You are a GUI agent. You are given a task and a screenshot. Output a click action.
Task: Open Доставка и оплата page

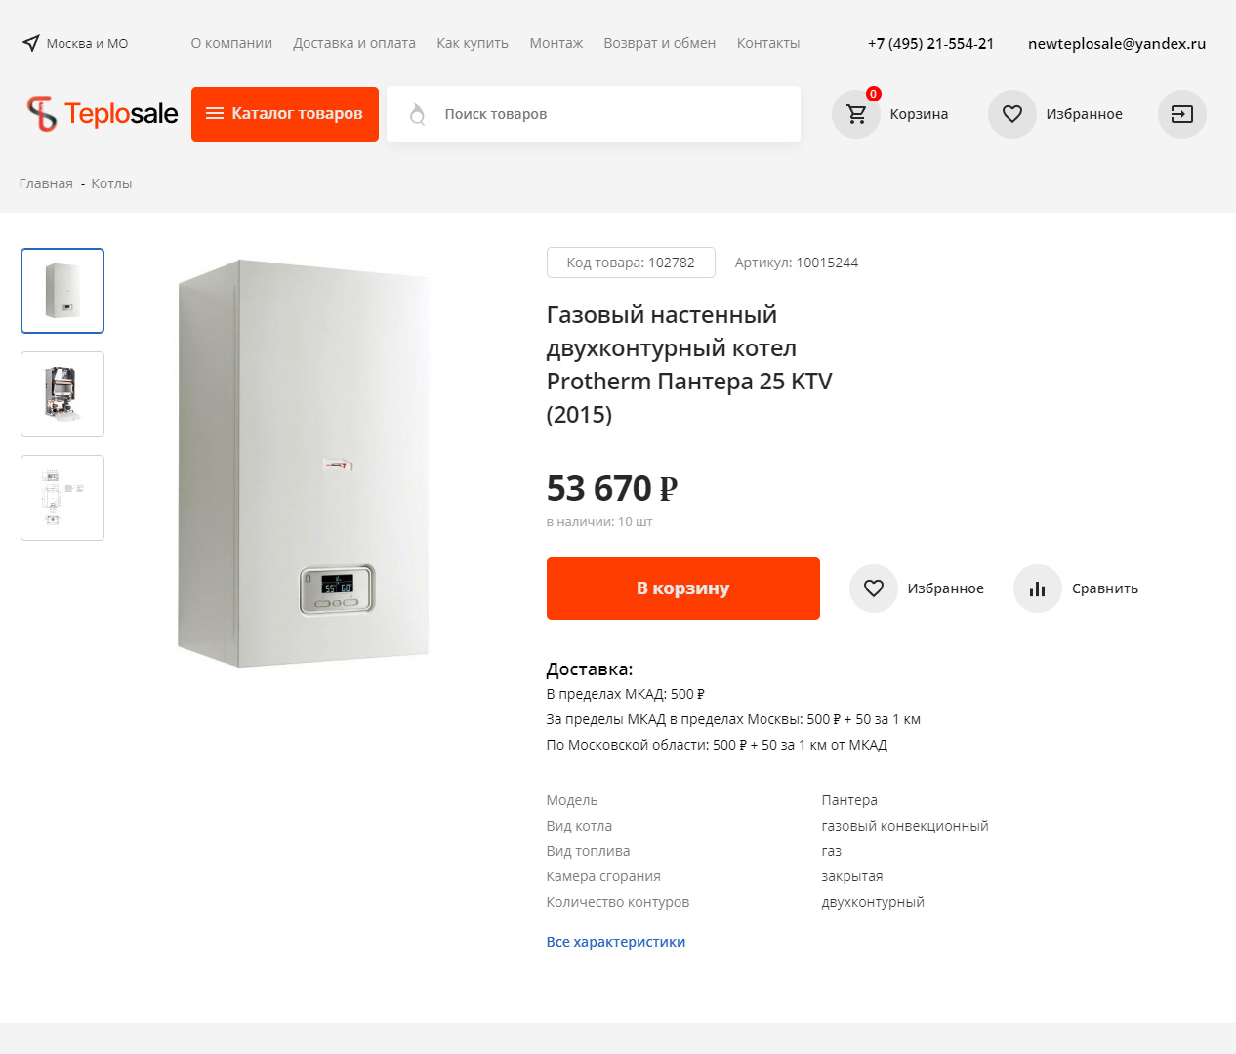(x=354, y=43)
